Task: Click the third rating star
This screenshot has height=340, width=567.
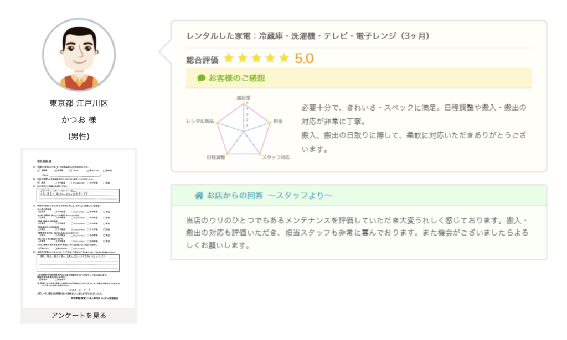Action: coord(256,58)
